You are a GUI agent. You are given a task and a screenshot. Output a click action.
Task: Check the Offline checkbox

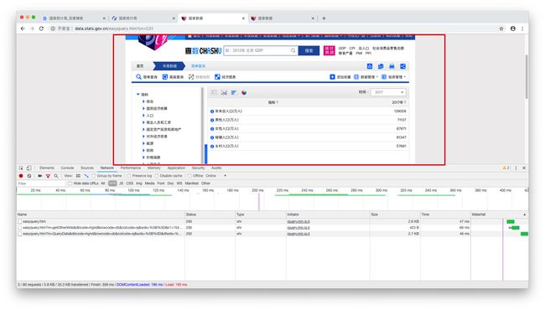point(189,176)
